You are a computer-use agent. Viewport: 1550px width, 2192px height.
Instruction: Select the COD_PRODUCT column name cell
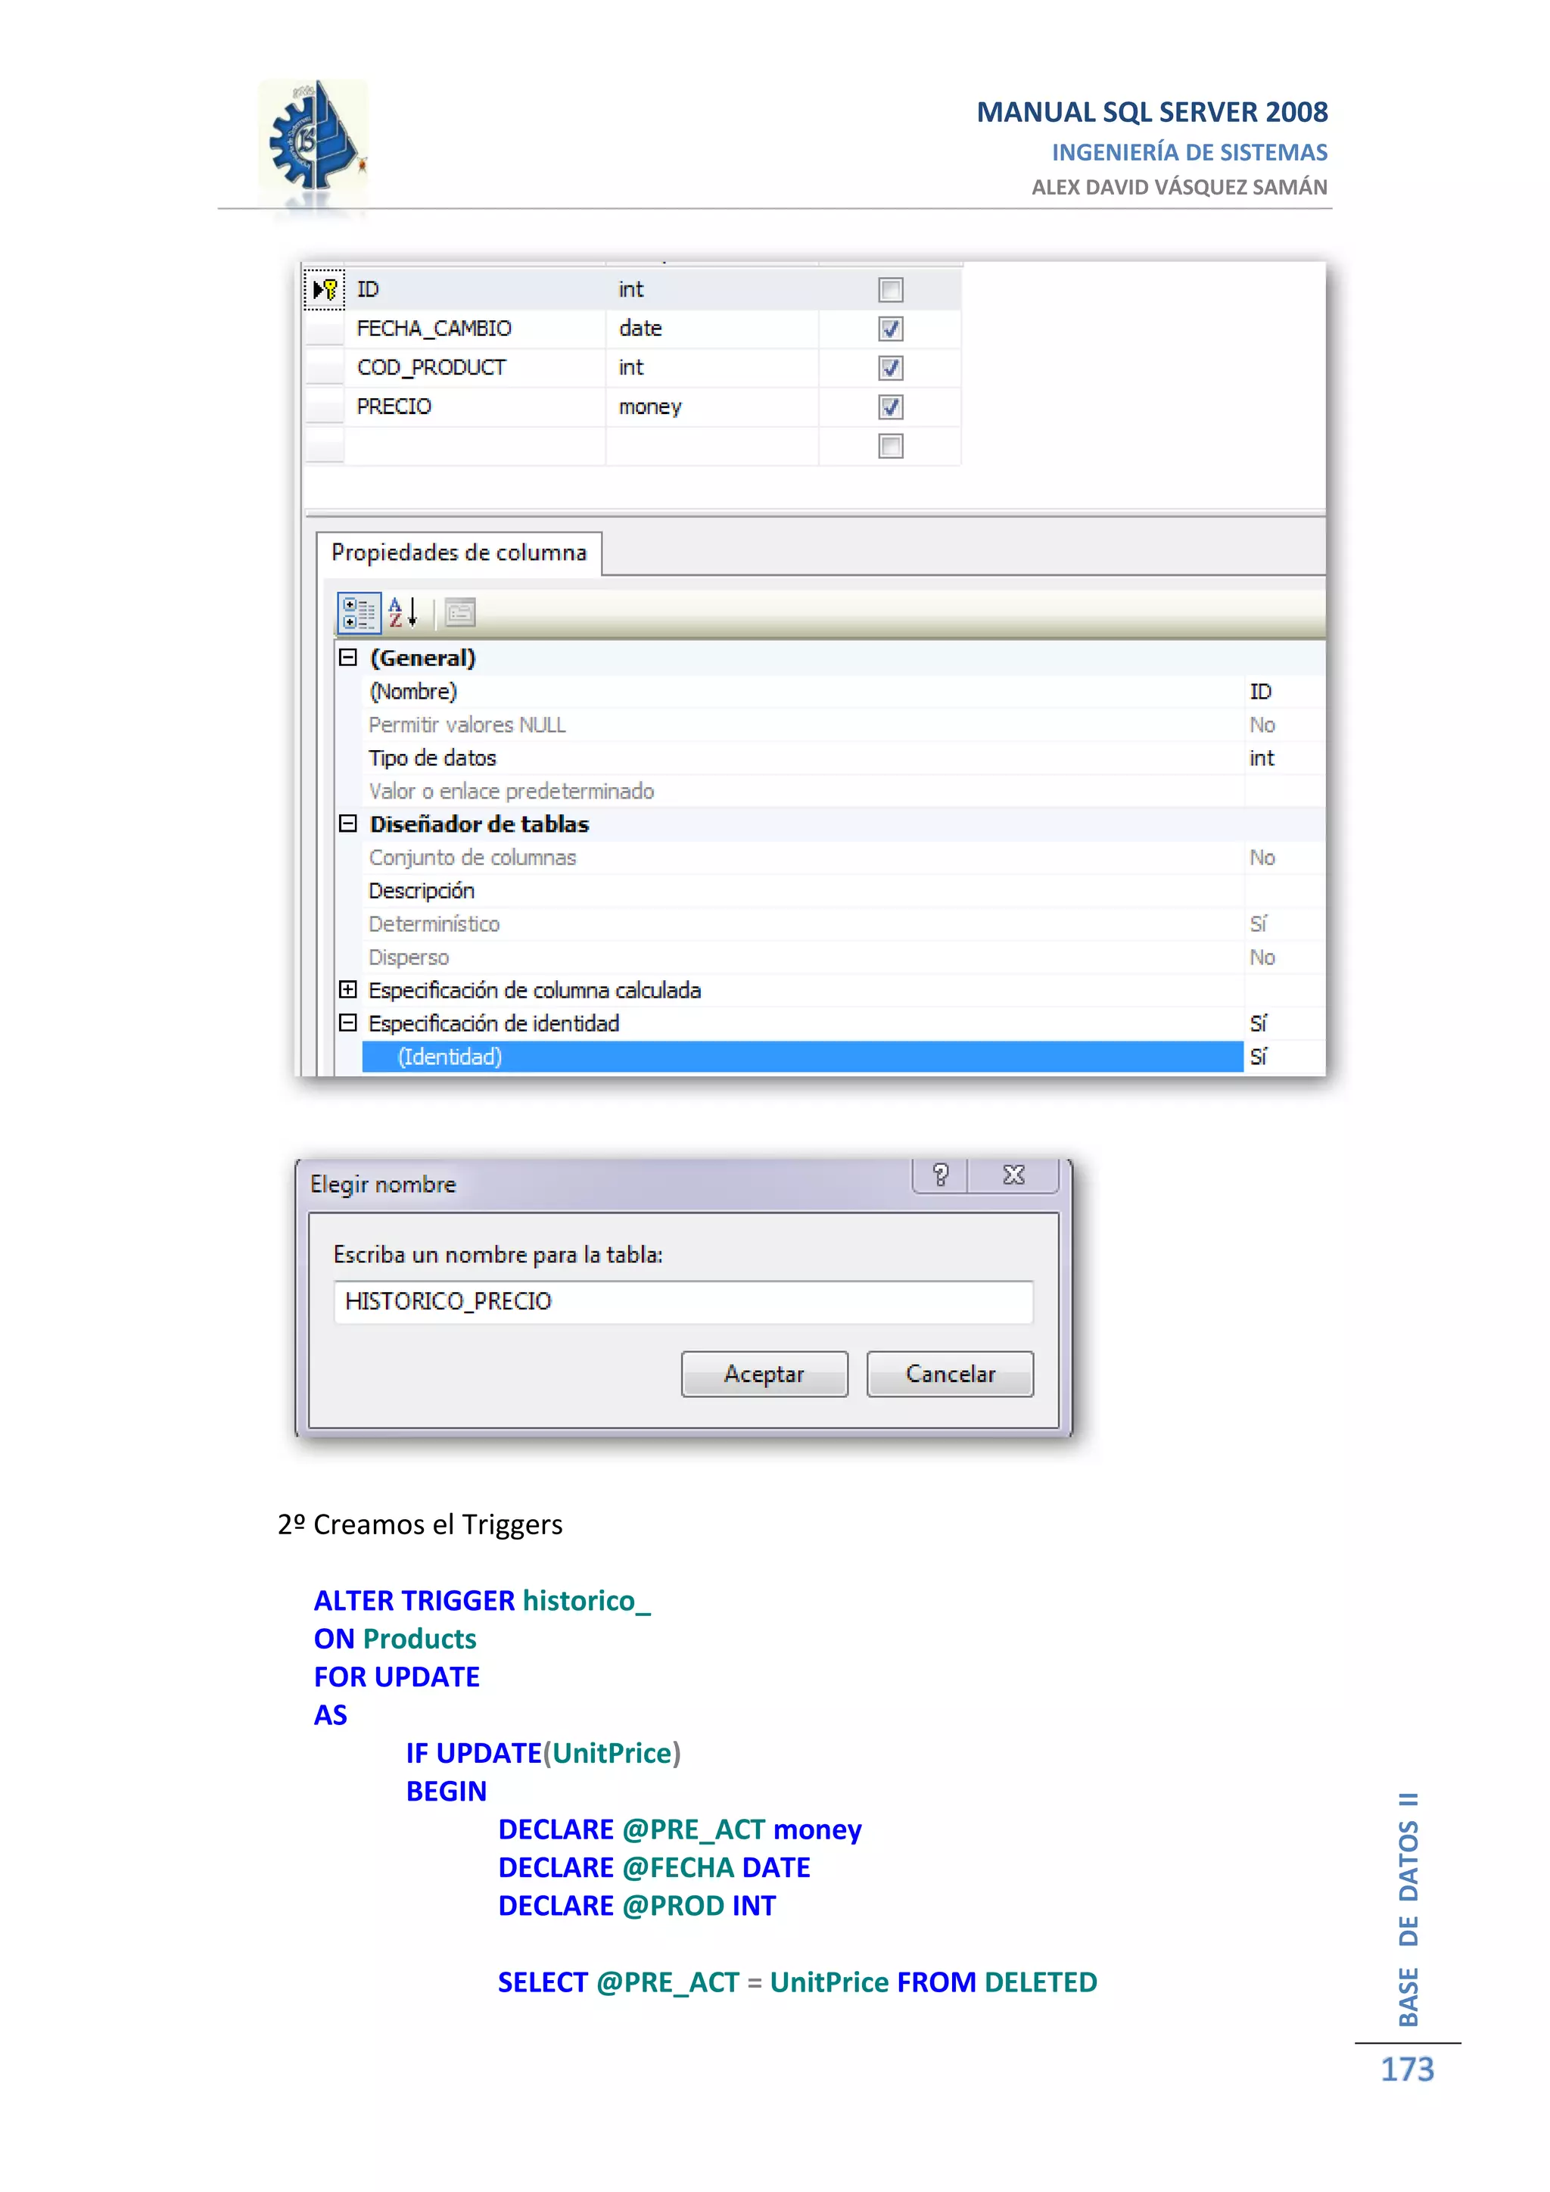click(475, 368)
